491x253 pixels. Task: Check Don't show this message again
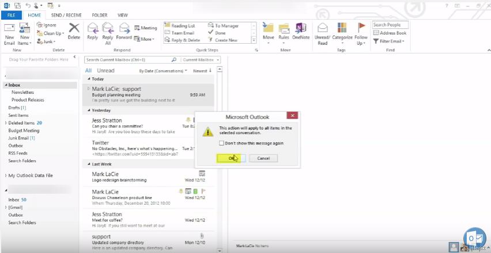click(221, 143)
